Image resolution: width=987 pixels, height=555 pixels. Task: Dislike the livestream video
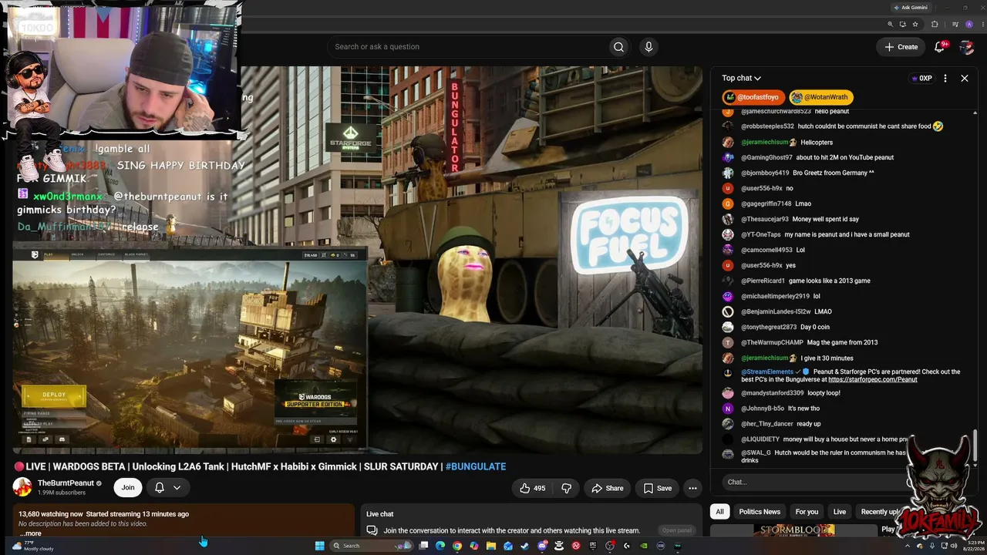[566, 488]
